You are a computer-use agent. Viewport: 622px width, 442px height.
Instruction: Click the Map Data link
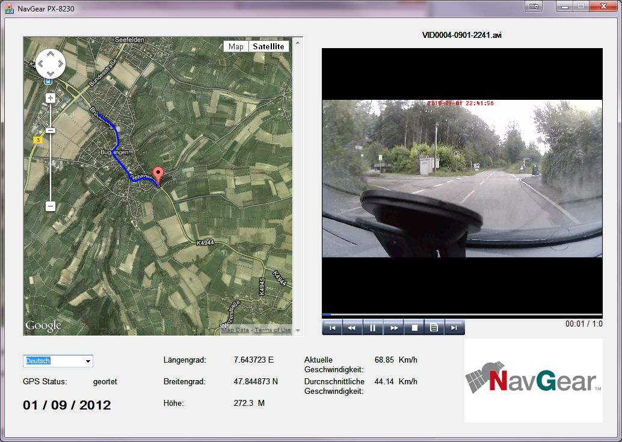(235, 330)
